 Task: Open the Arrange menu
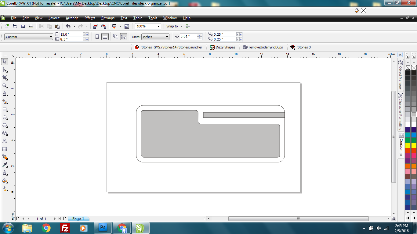click(x=72, y=18)
